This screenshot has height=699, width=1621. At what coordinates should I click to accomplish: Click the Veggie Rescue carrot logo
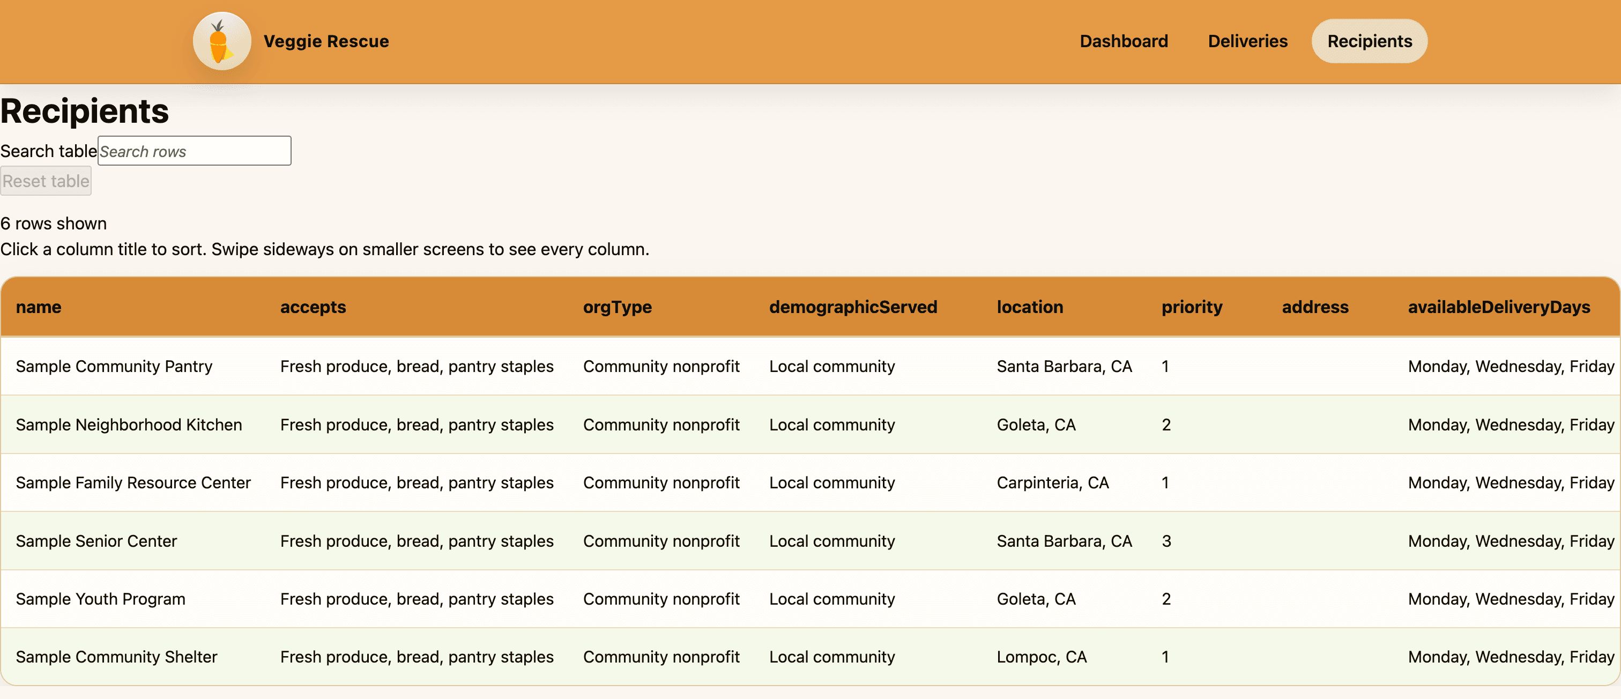click(x=221, y=41)
